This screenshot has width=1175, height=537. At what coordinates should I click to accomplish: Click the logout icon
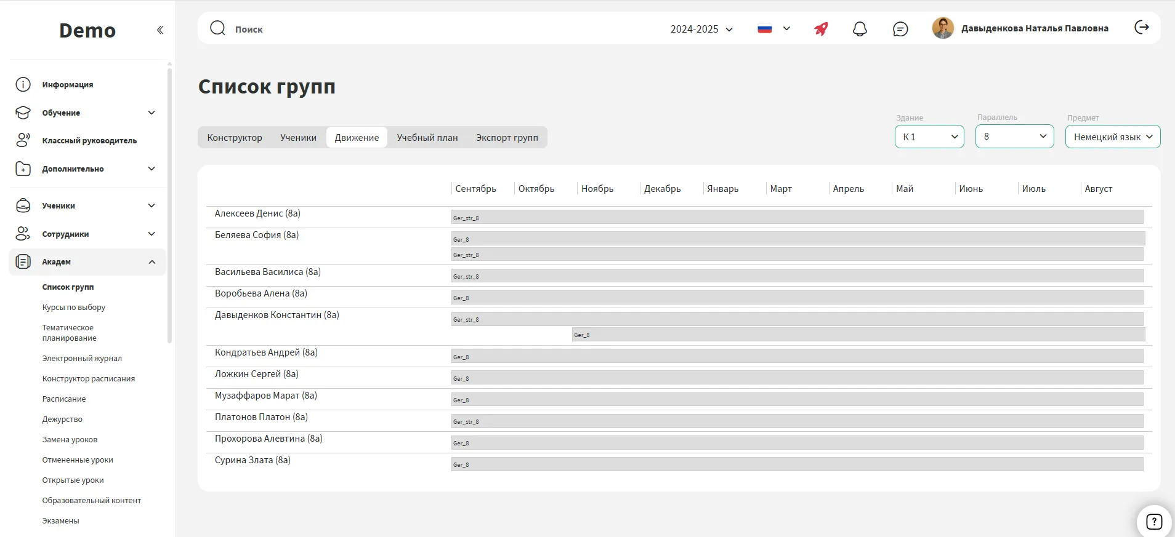pos(1141,27)
